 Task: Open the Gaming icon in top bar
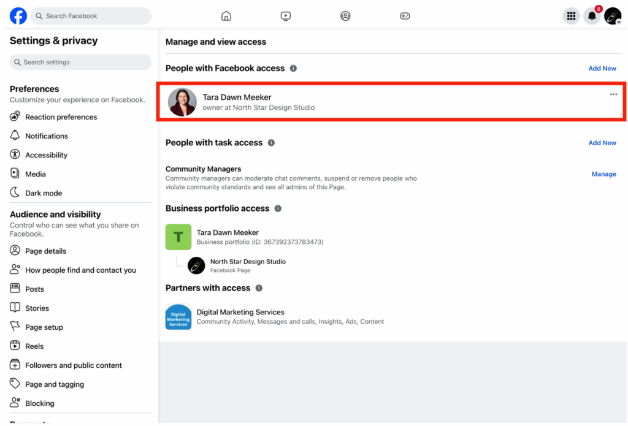coord(405,16)
